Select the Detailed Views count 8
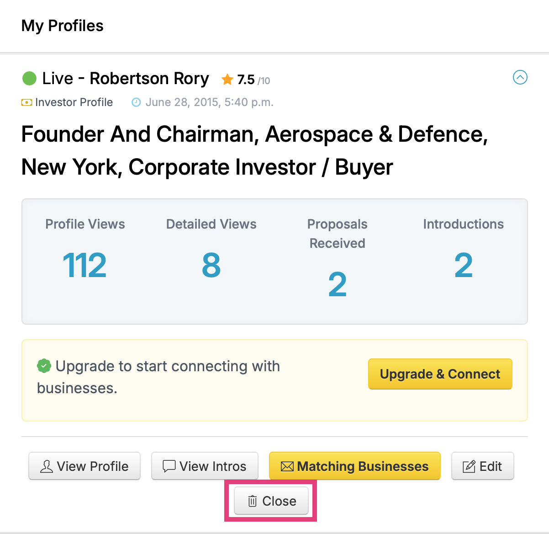 (x=211, y=265)
